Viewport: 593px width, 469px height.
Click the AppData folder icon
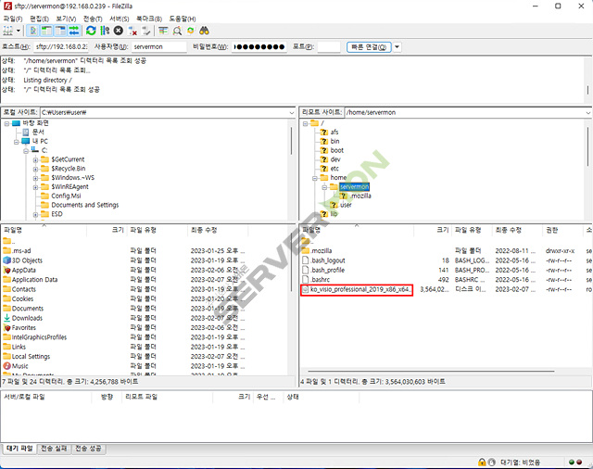point(6,270)
